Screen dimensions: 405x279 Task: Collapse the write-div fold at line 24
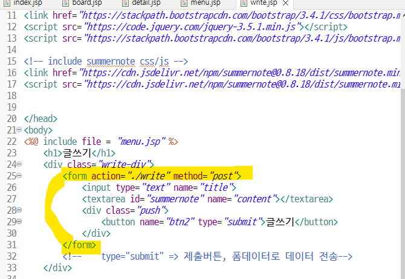tap(19, 164)
